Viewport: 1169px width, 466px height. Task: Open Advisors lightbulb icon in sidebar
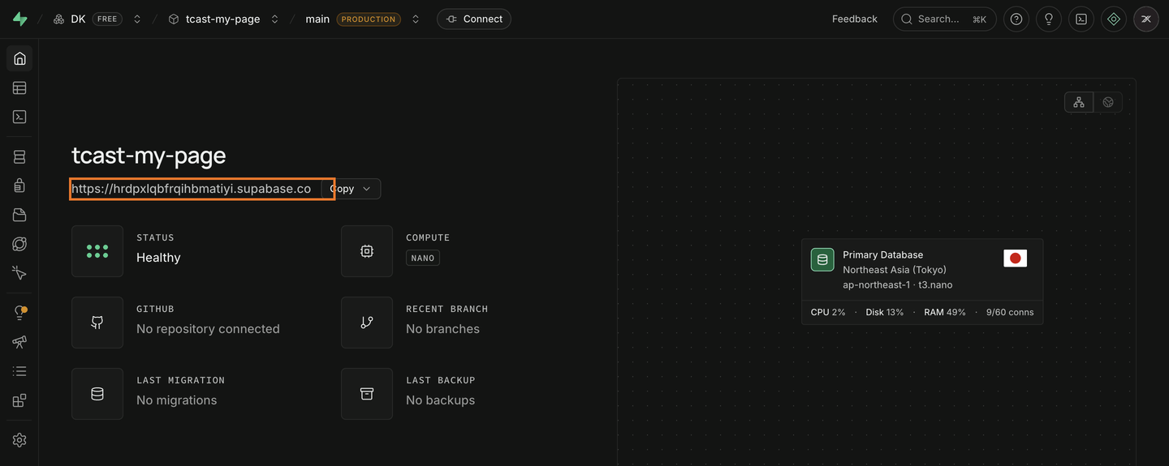click(19, 313)
